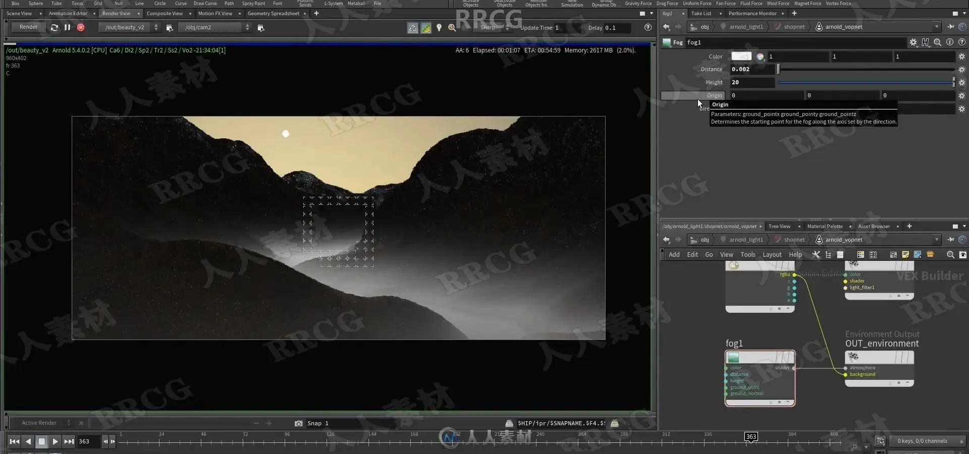Switch to the Composite View tab
The height and width of the screenshot is (454, 969).
point(165,14)
